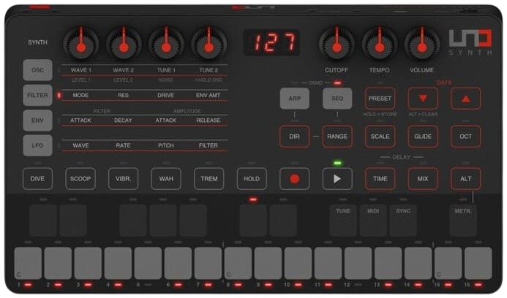Click the 127 LED display
Screen dimensions: 507x298
tap(271, 42)
